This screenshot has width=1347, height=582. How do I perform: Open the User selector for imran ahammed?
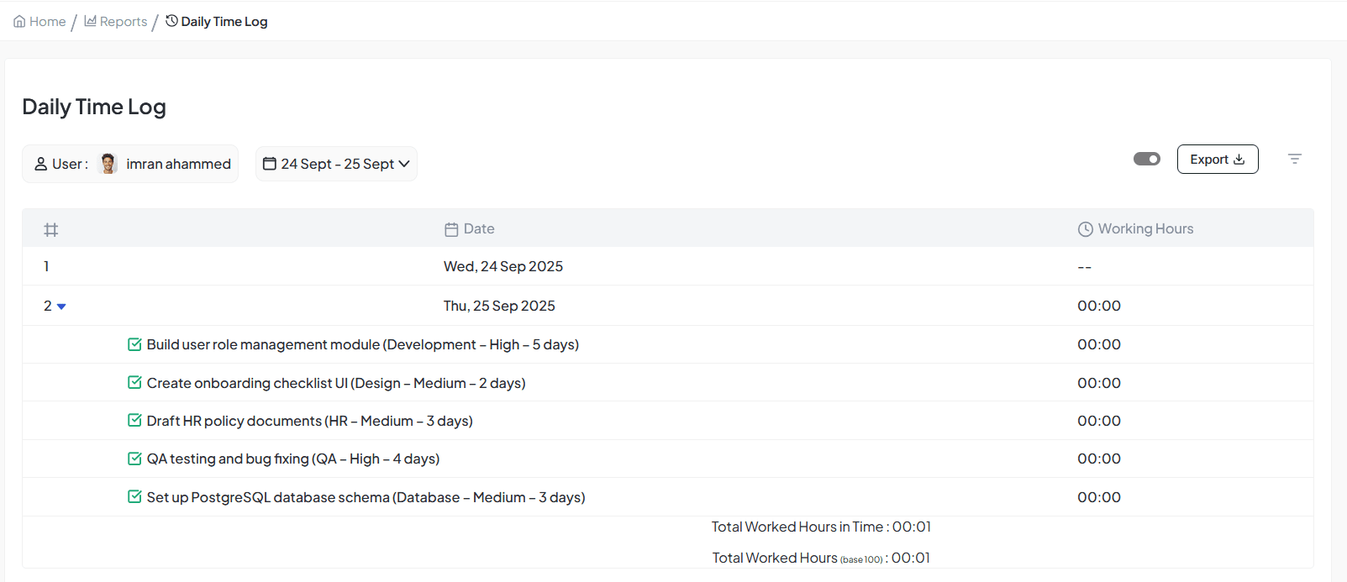pyautogui.click(x=130, y=164)
